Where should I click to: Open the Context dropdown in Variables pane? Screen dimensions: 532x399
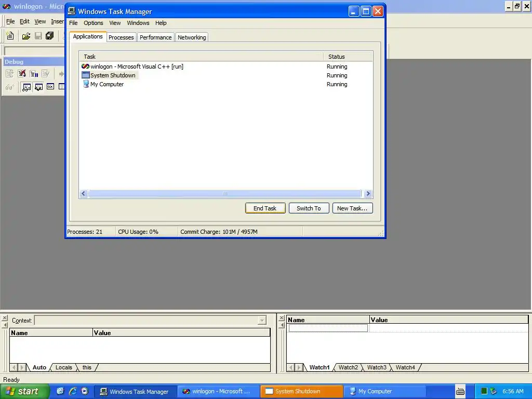[262, 320]
